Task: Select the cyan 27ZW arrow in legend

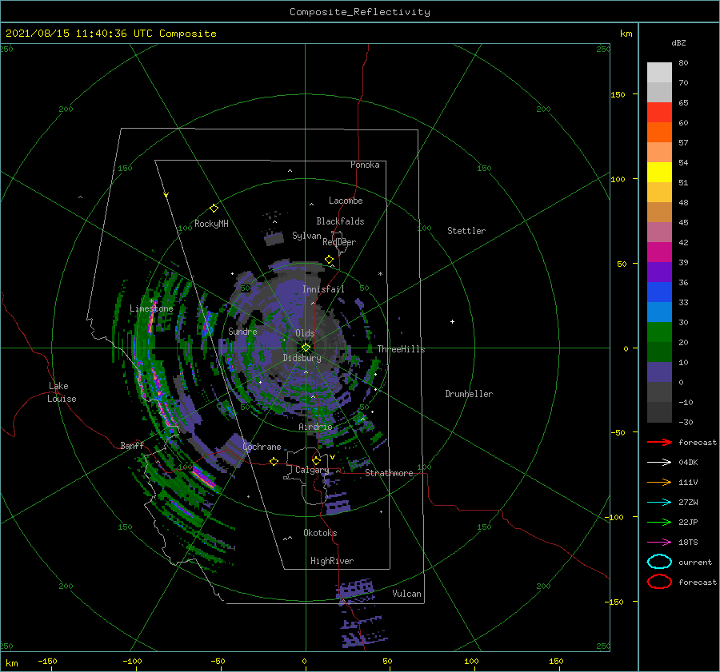Action: point(659,503)
